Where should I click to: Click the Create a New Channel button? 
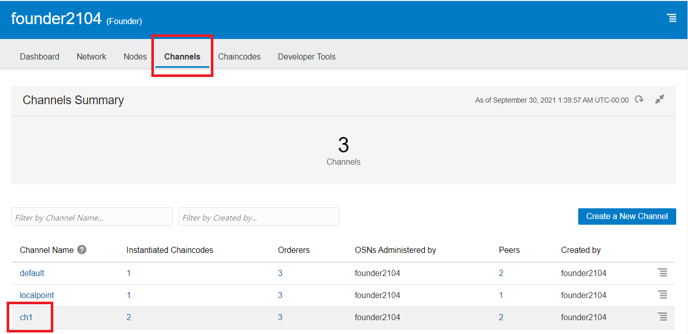(626, 217)
